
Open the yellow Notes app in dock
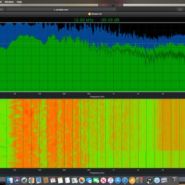(60, 180)
